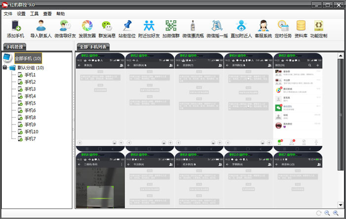Open 导入联系人 import contacts tool
346x219 pixels.
(41, 29)
